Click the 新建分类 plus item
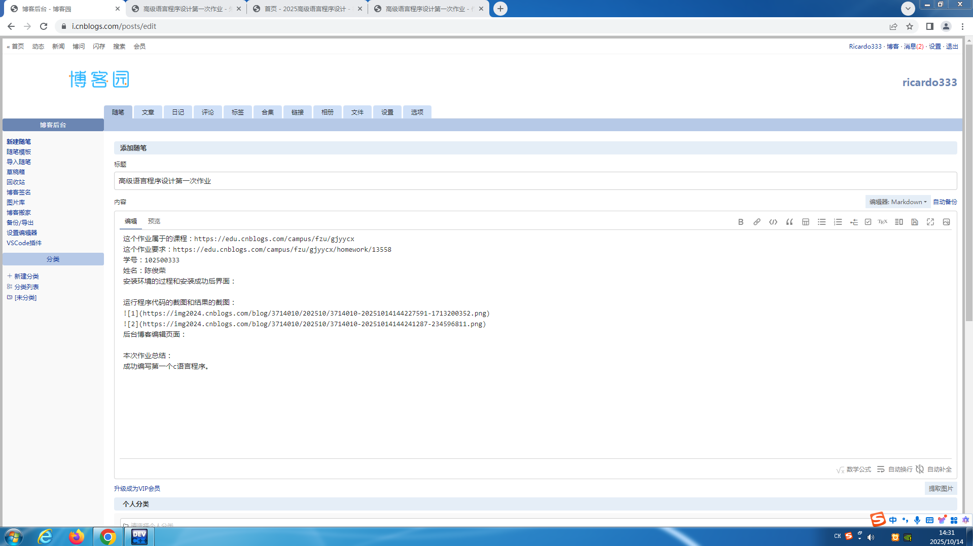 (23, 276)
